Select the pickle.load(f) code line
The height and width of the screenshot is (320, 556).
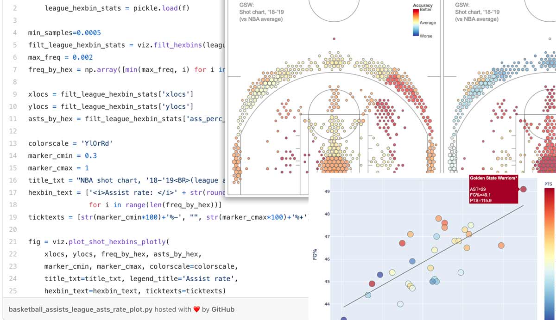click(x=117, y=8)
